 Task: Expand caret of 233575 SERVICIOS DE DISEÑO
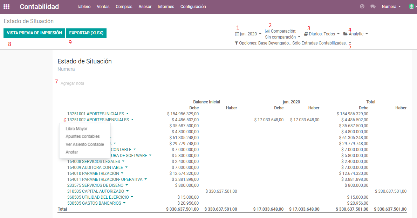click(127, 185)
